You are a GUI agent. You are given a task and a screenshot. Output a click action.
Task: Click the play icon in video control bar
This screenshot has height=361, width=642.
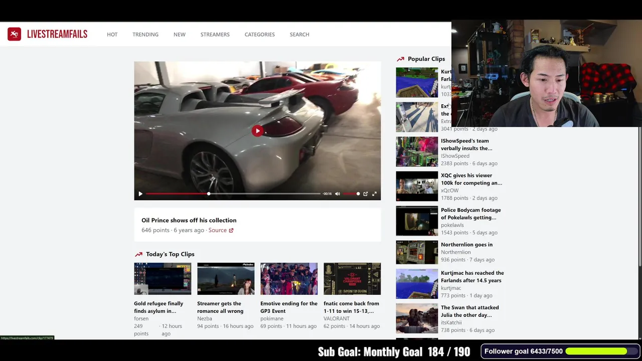pos(140,194)
